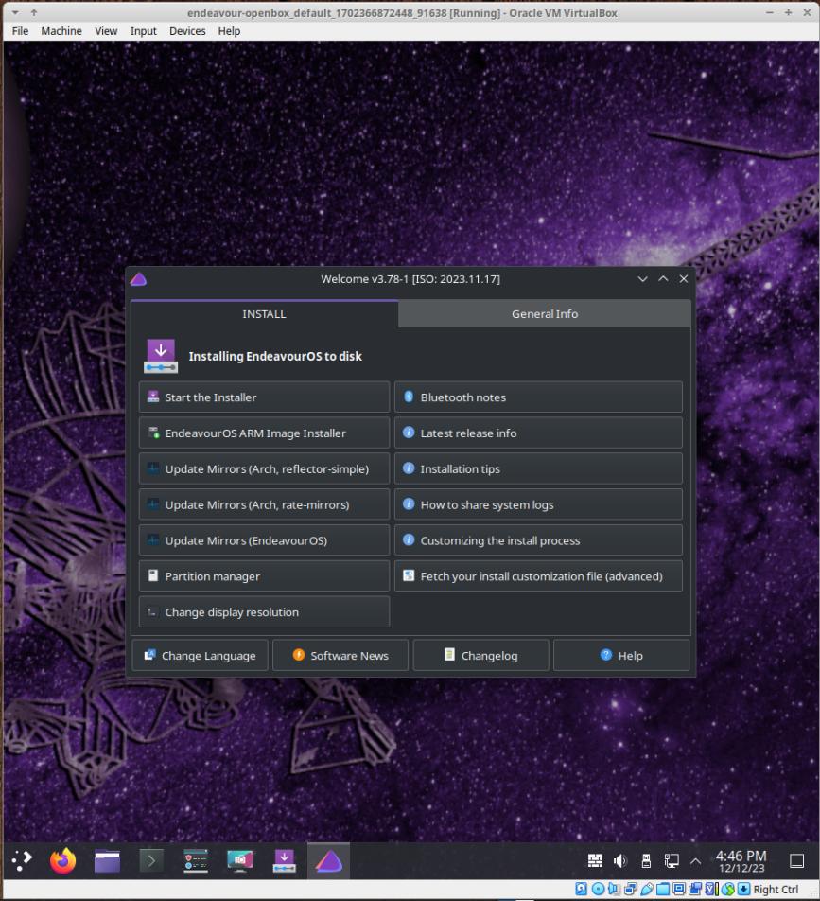The width and height of the screenshot is (820, 901).
Task: Open Latest release info
Action: point(539,433)
